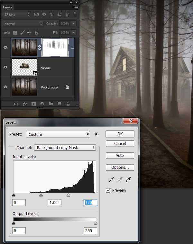Click the Delete layer trash icon
Viewport: 193px width, 244px height.
68,104
